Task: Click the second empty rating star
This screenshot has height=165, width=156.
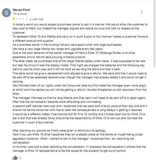Action: pyautogui.click(x=17, y=19)
